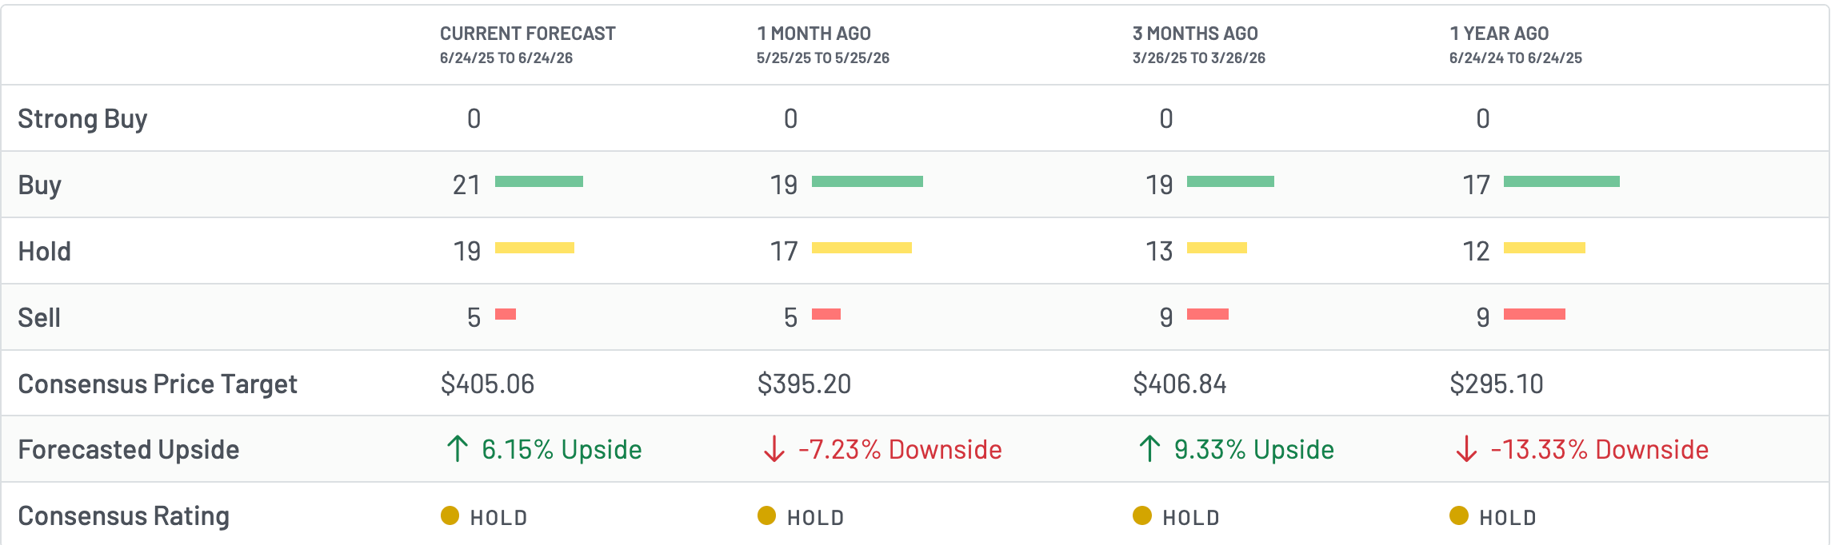Select the 3 MONTHS AGO column header
Image resolution: width=1835 pixels, height=545 pixels.
click(1195, 34)
